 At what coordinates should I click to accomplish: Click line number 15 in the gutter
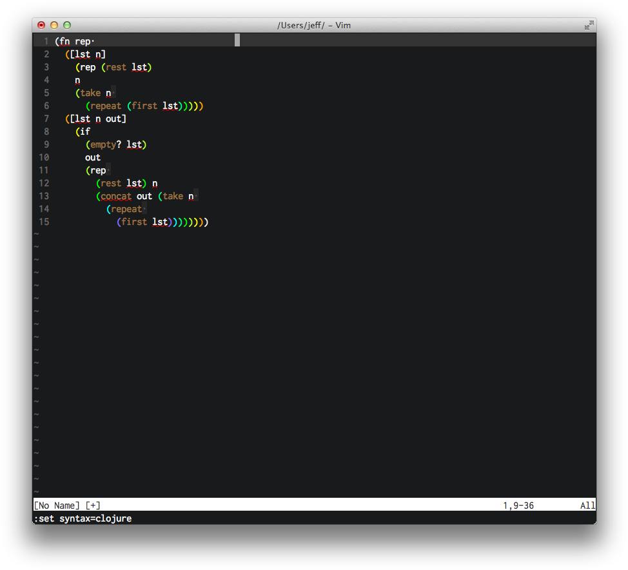click(x=44, y=222)
